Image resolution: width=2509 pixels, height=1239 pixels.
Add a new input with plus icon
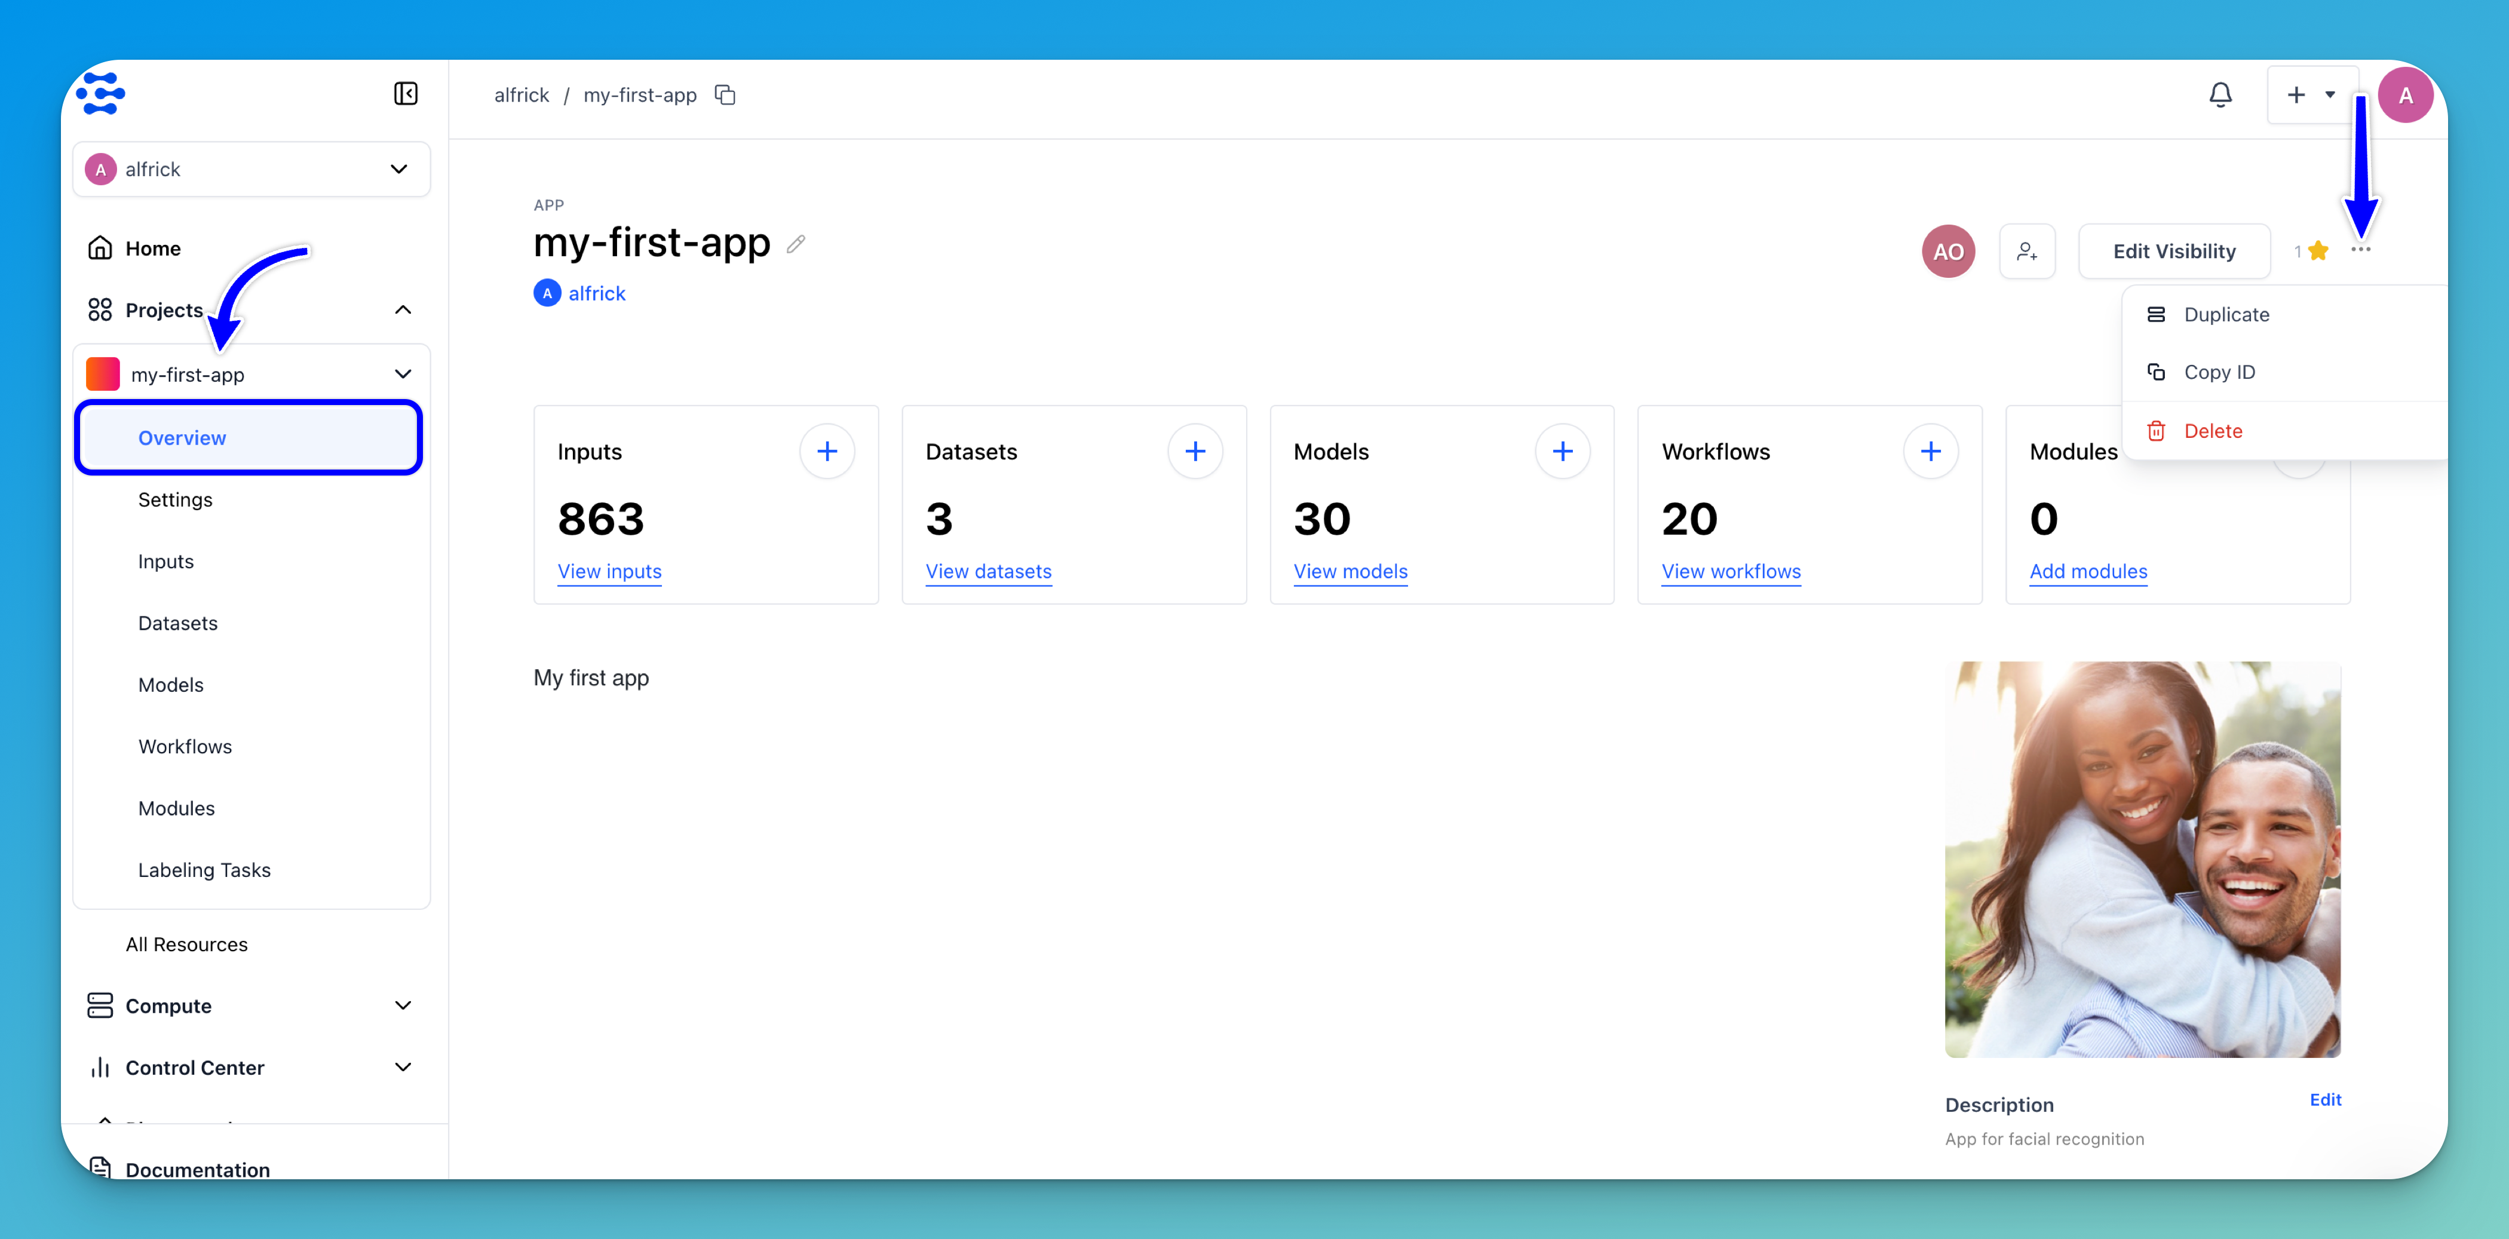coord(827,451)
